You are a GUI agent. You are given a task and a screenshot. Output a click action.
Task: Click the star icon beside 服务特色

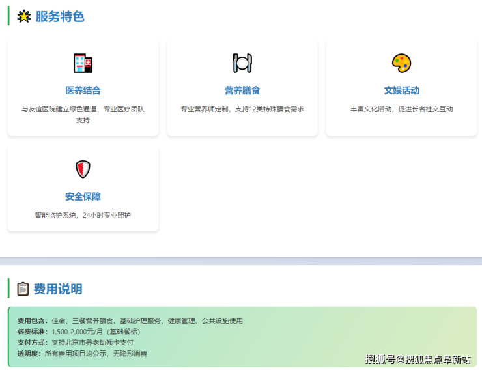point(24,17)
